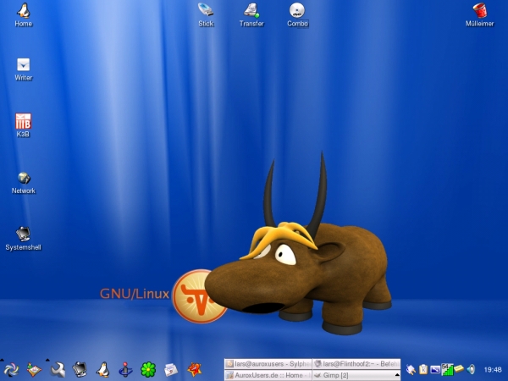This screenshot has width=508, height=381.
Task: Expand the arrow above the KDE menu
Action: coord(2,360)
